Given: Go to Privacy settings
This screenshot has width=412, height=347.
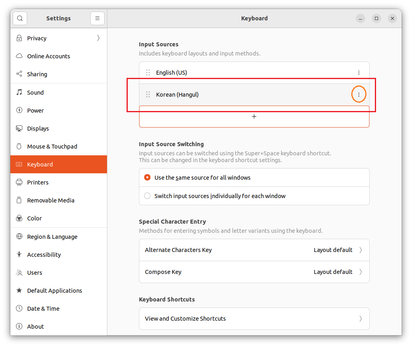Looking at the screenshot, I should point(59,38).
